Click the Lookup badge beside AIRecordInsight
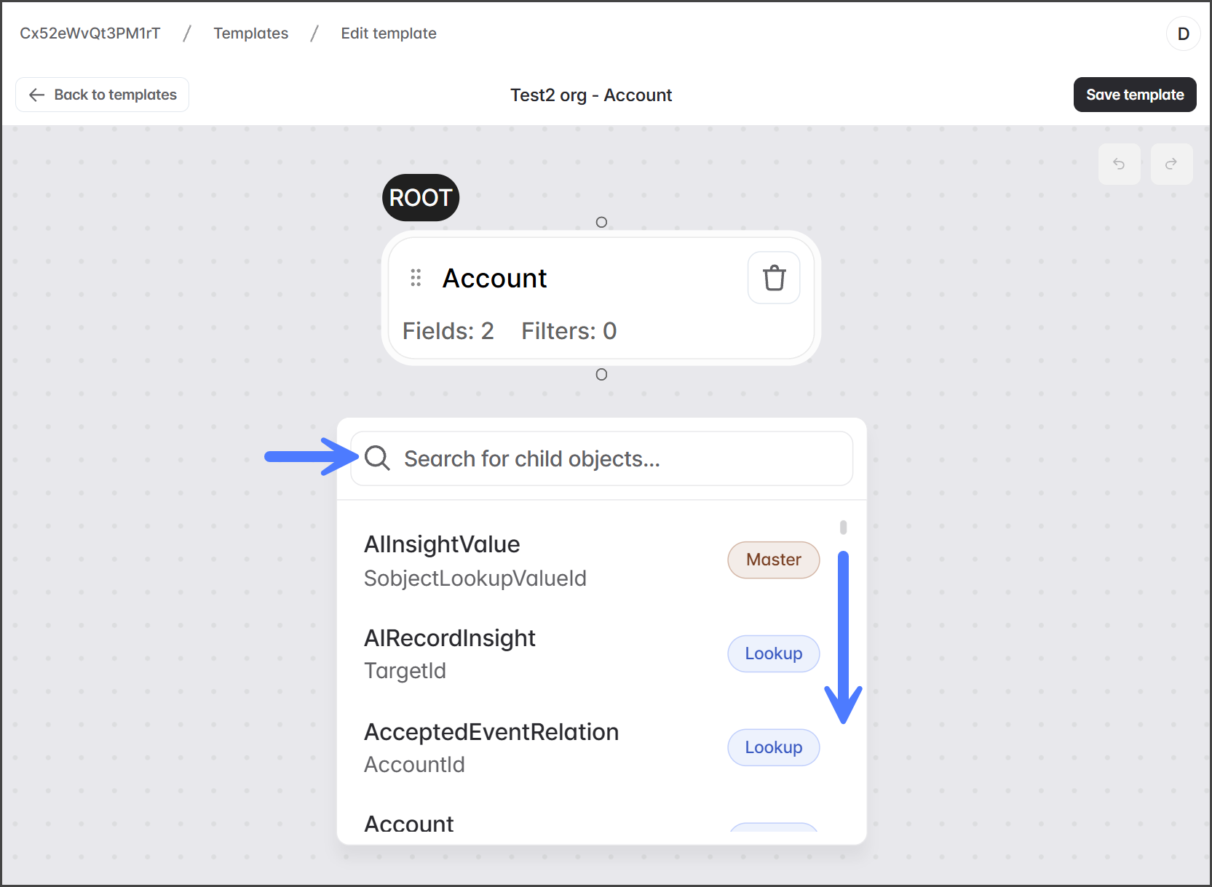Screen dimensions: 1212x887 point(773,653)
